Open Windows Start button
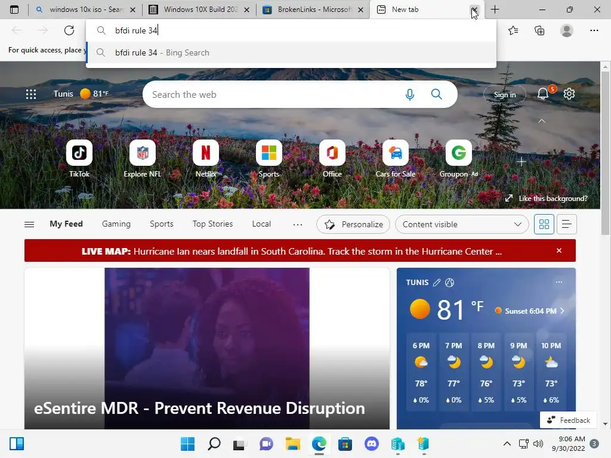This screenshot has width=611, height=458. coord(187,444)
